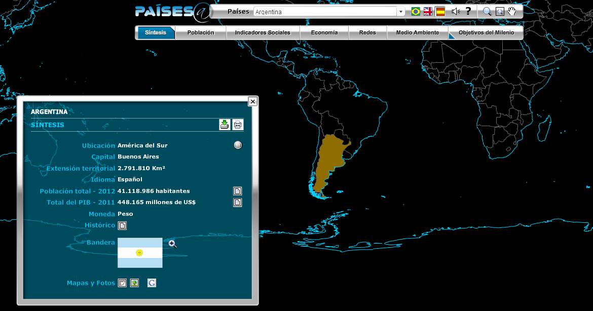Switch interface to Portuguese via Brazil flag
This screenshot has width=593, height=311.
point(416,11)
